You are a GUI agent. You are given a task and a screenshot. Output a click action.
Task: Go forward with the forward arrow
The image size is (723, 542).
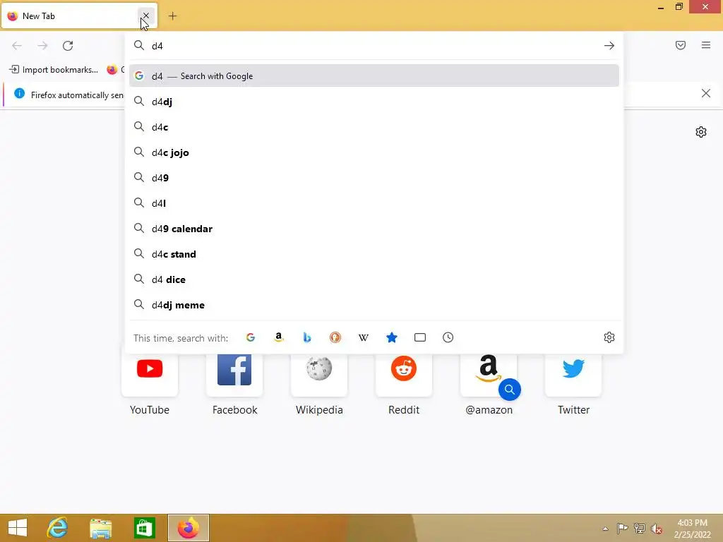(x=42, y=46)
